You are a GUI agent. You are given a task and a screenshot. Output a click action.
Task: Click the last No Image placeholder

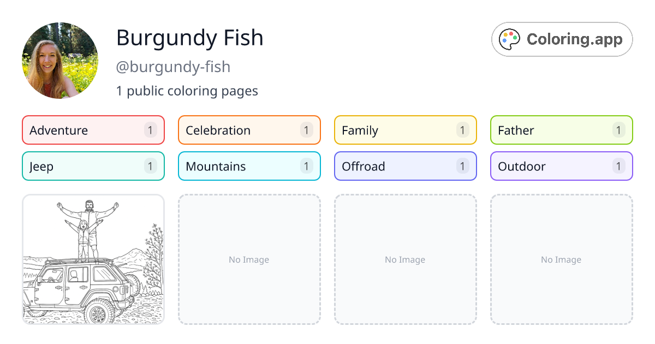[562, 259]
